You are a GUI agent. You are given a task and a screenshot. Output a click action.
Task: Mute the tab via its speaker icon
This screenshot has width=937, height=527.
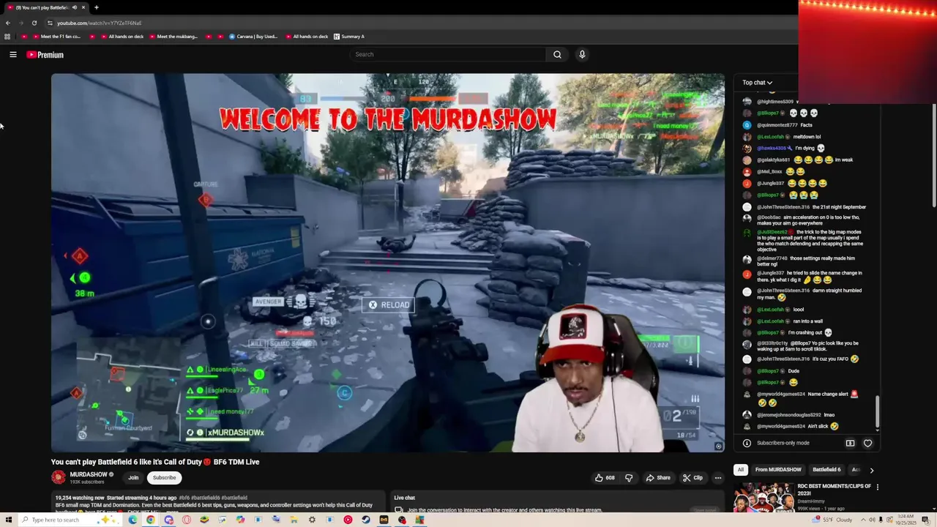pos(74,7)
